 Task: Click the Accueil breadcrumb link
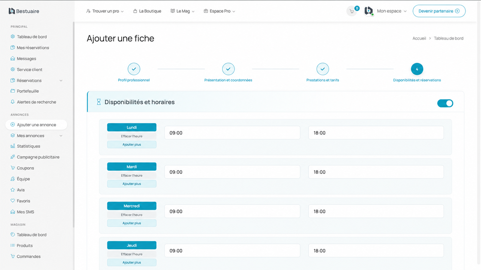(x=419, y=38)
